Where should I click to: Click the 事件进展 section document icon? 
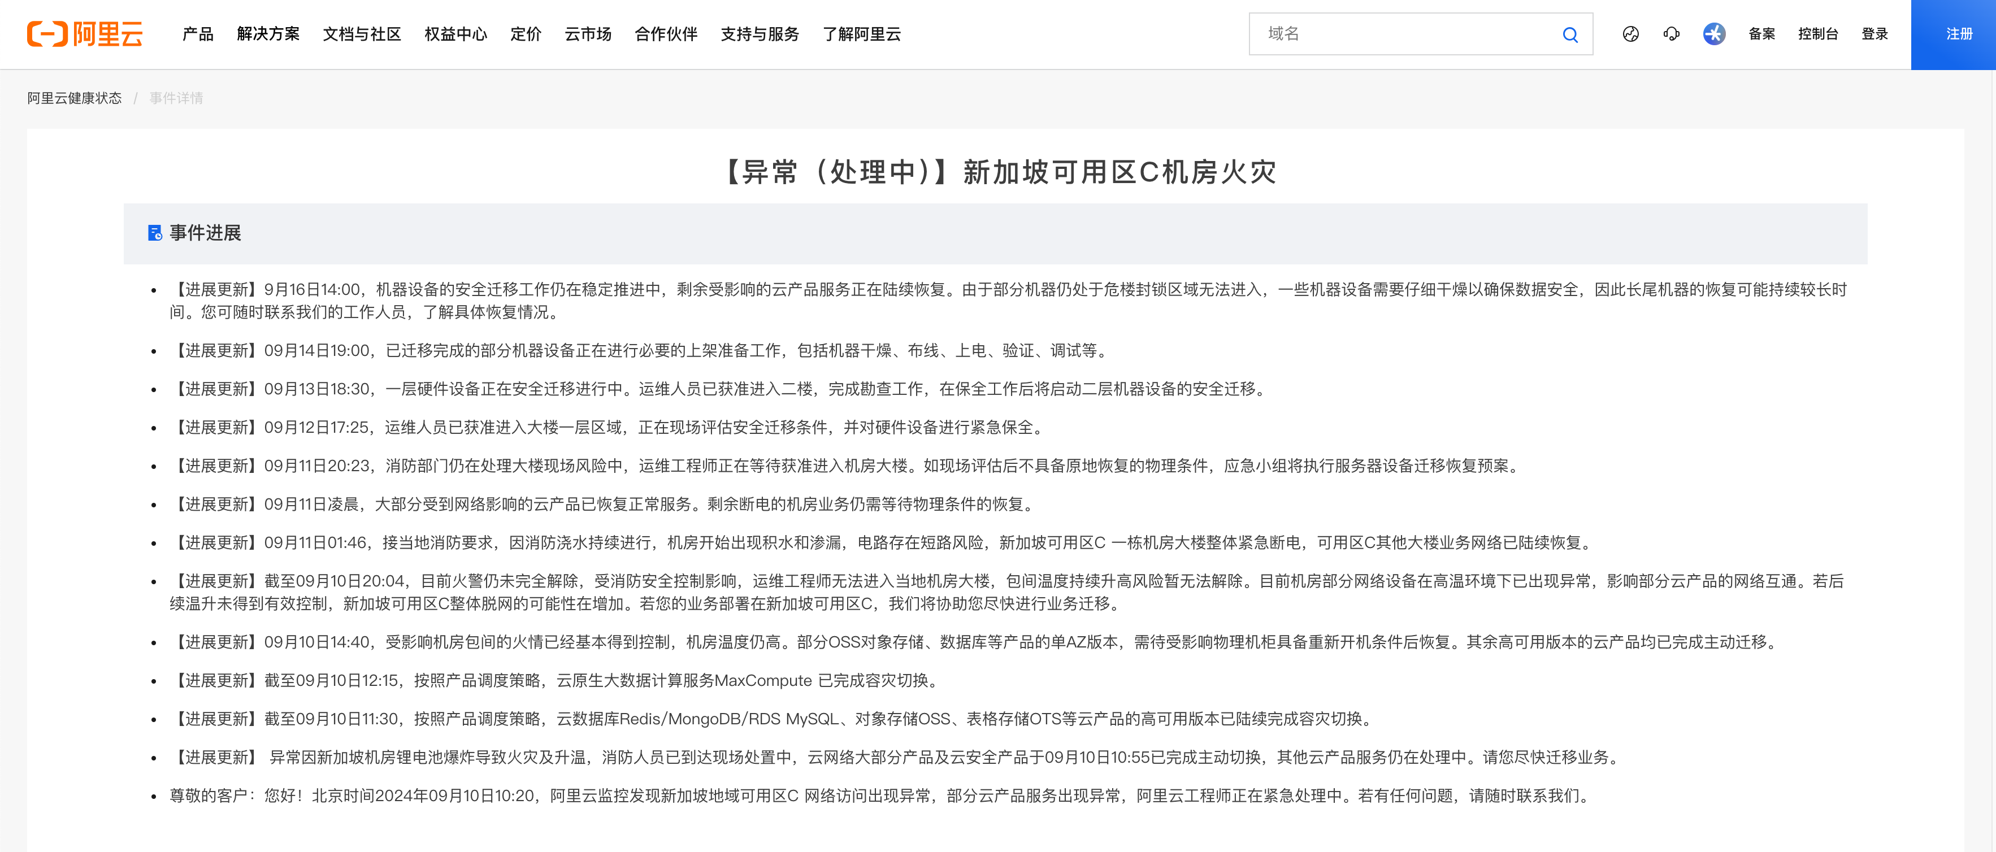pyautogui.click(x=155, y=233)
